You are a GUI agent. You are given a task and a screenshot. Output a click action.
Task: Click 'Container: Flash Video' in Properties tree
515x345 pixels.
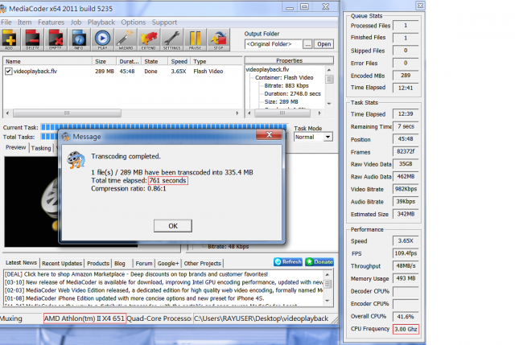[x=284, y=77]
